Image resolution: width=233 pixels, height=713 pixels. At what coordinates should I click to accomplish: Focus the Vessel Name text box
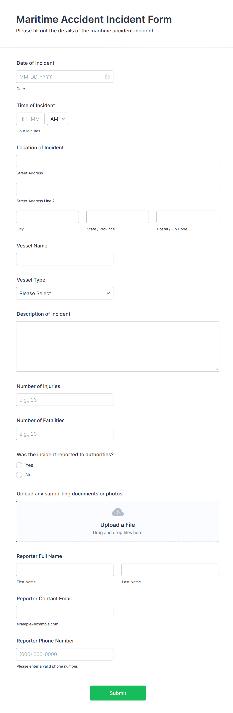65,259
